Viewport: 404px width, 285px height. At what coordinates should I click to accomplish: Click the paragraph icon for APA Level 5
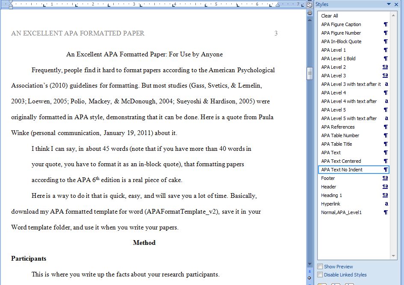click(x=386, y=110)
